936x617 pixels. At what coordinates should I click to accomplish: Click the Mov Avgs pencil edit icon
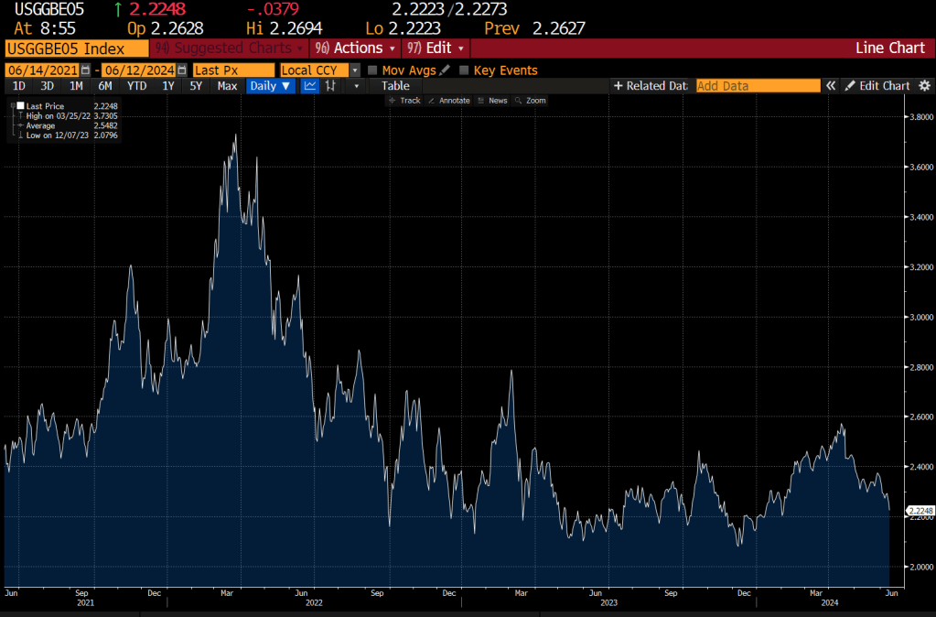point(445,70)
